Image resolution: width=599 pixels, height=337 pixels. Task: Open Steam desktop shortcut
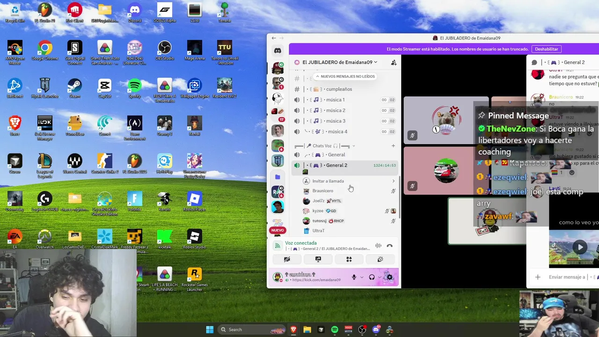click(75, 88)
